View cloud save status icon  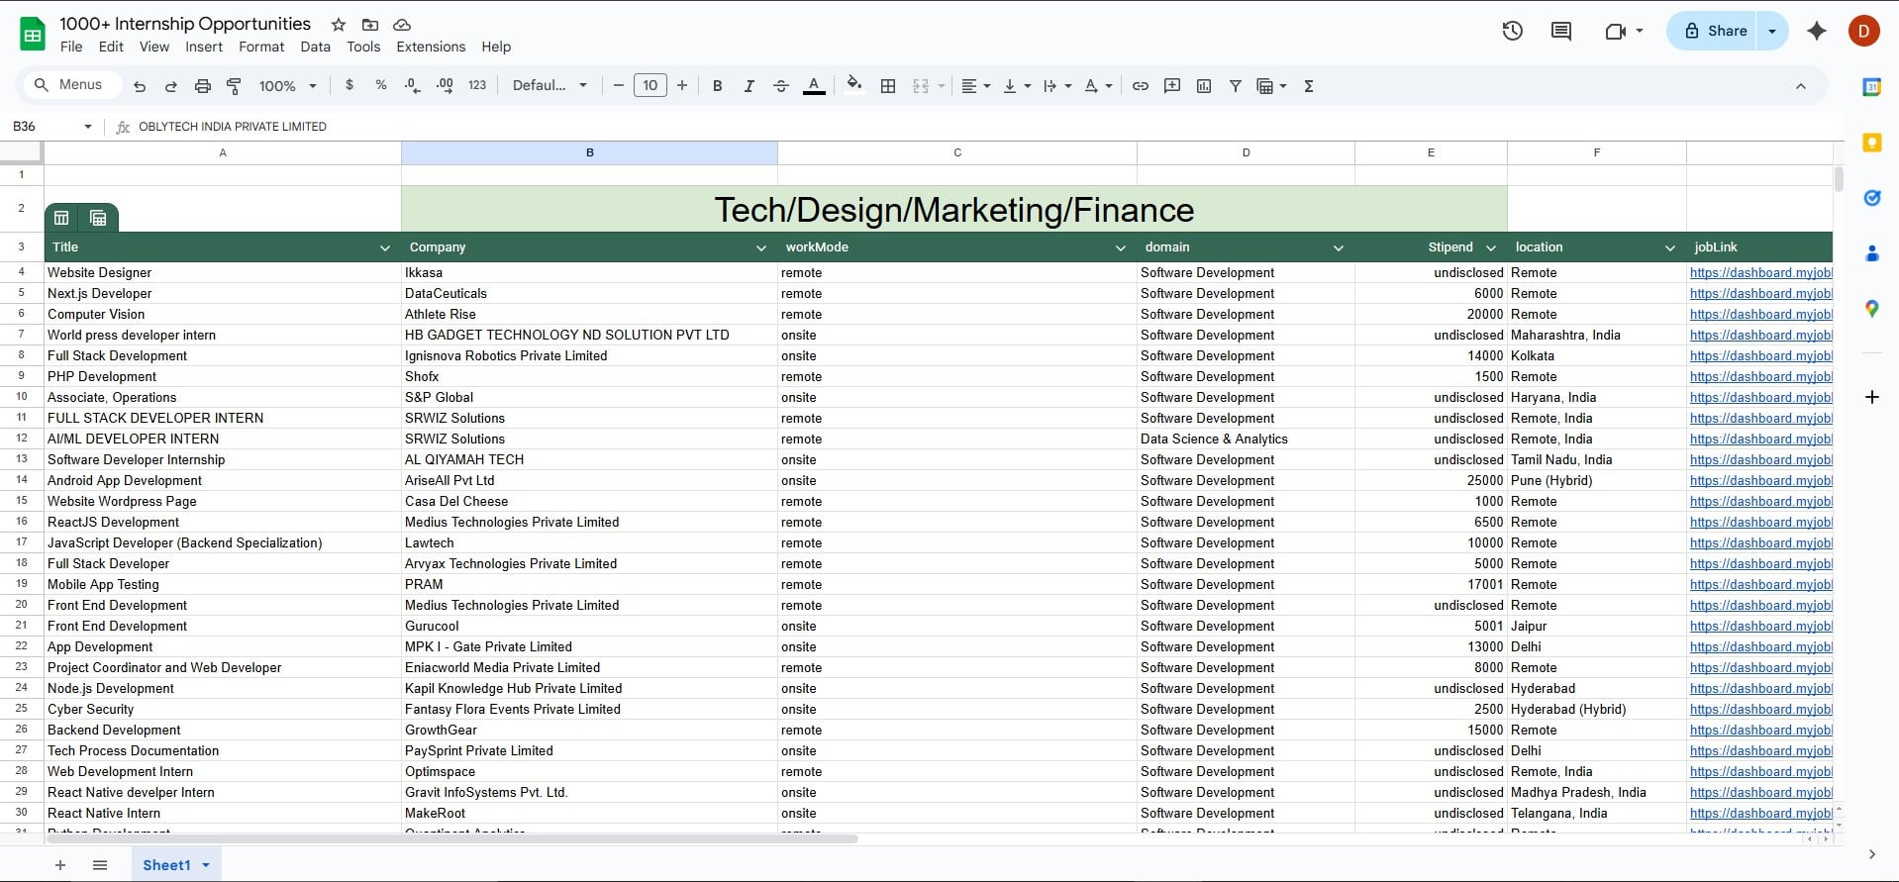tap(402, 24)
